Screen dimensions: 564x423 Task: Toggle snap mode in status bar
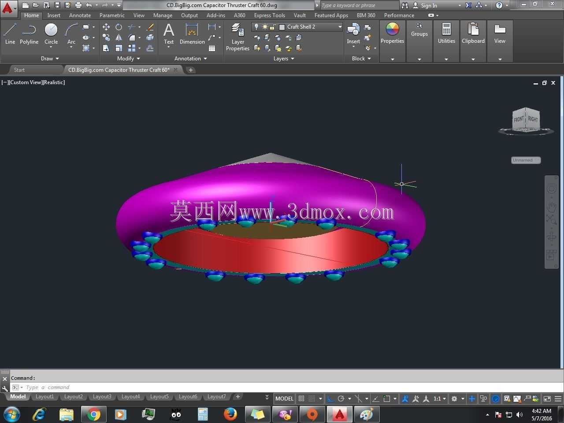pos(312,398)
